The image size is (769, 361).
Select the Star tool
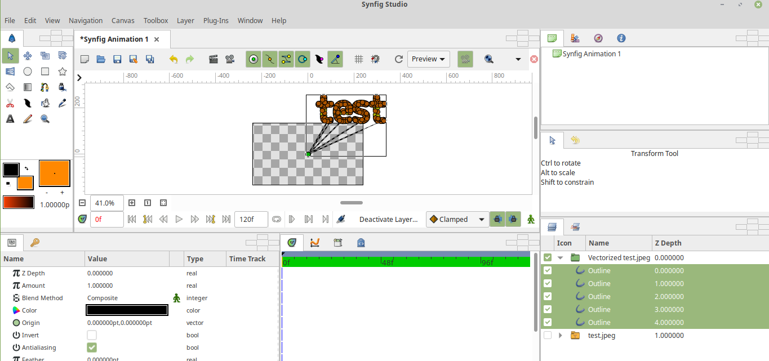click(x=62, y=71)
